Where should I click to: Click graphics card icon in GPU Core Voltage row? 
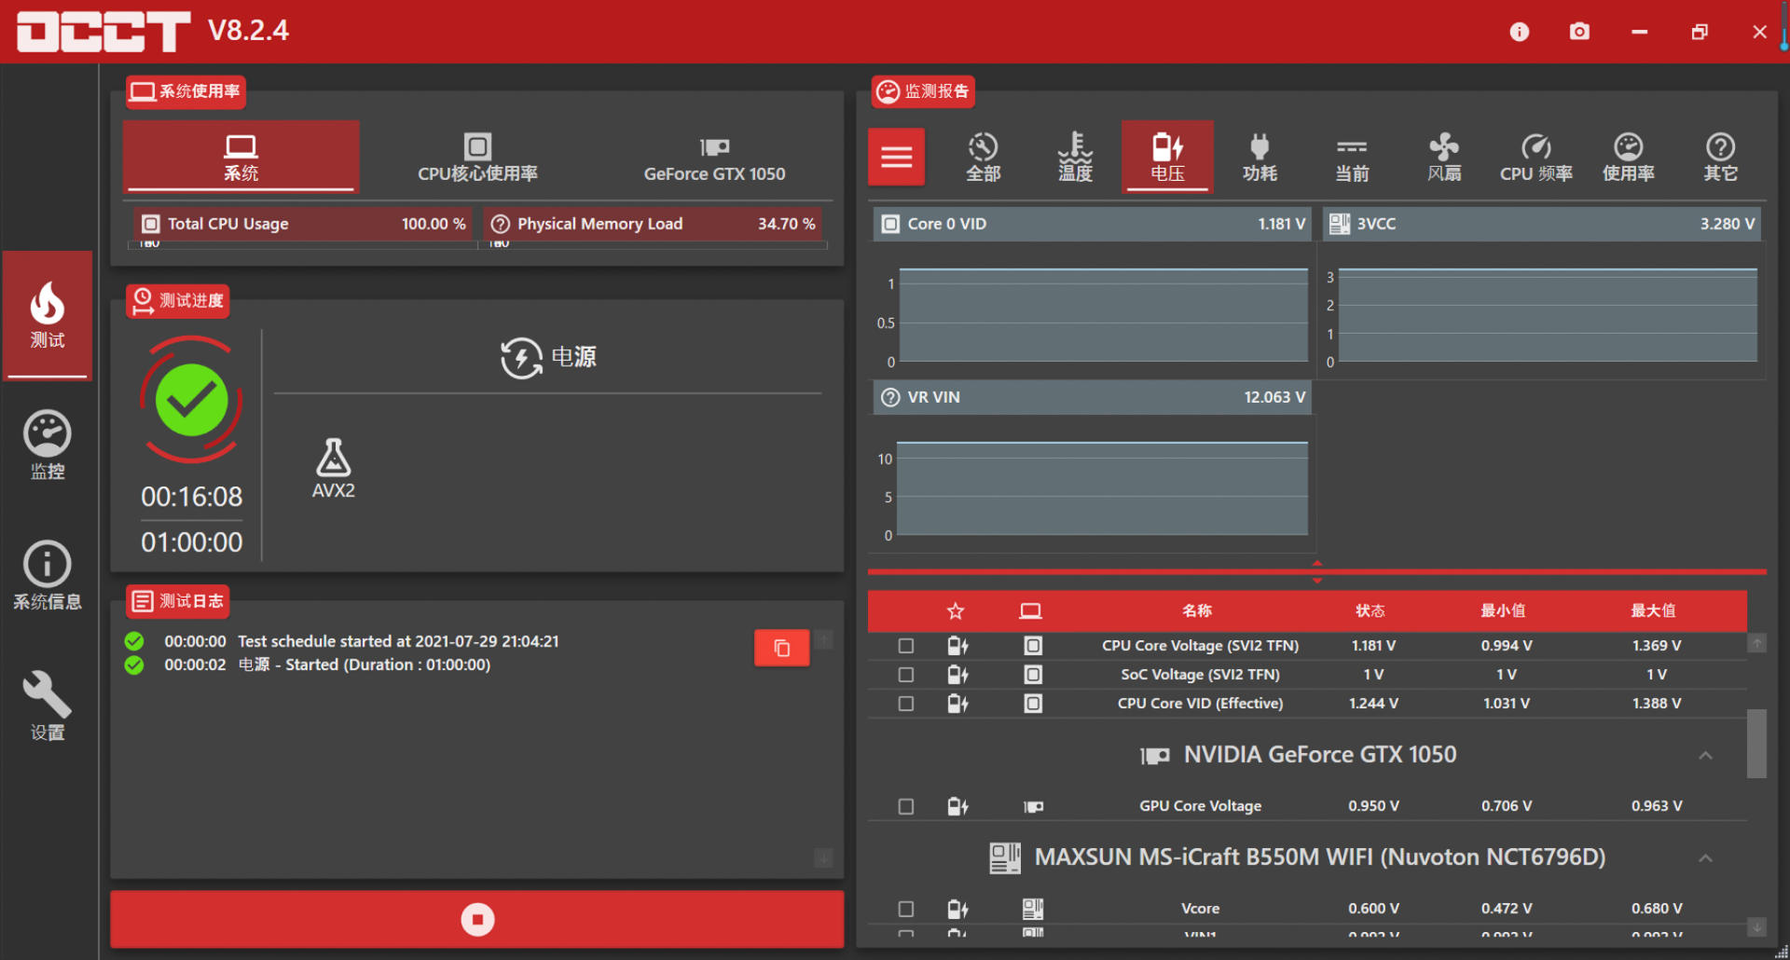point(1033,806)
